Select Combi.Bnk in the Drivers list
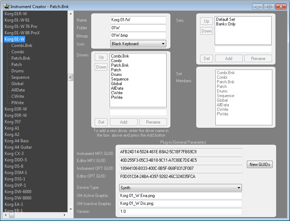Screen dimensions: 290x221 coord(120,56)
